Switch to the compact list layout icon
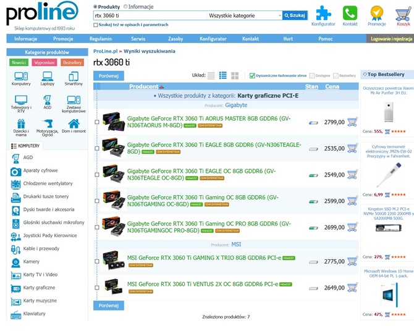Image resolution: width=414 pixels, height=334 pixels. 211,76
